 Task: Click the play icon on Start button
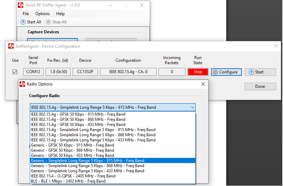pyautogui.click(x=251, y=72)
